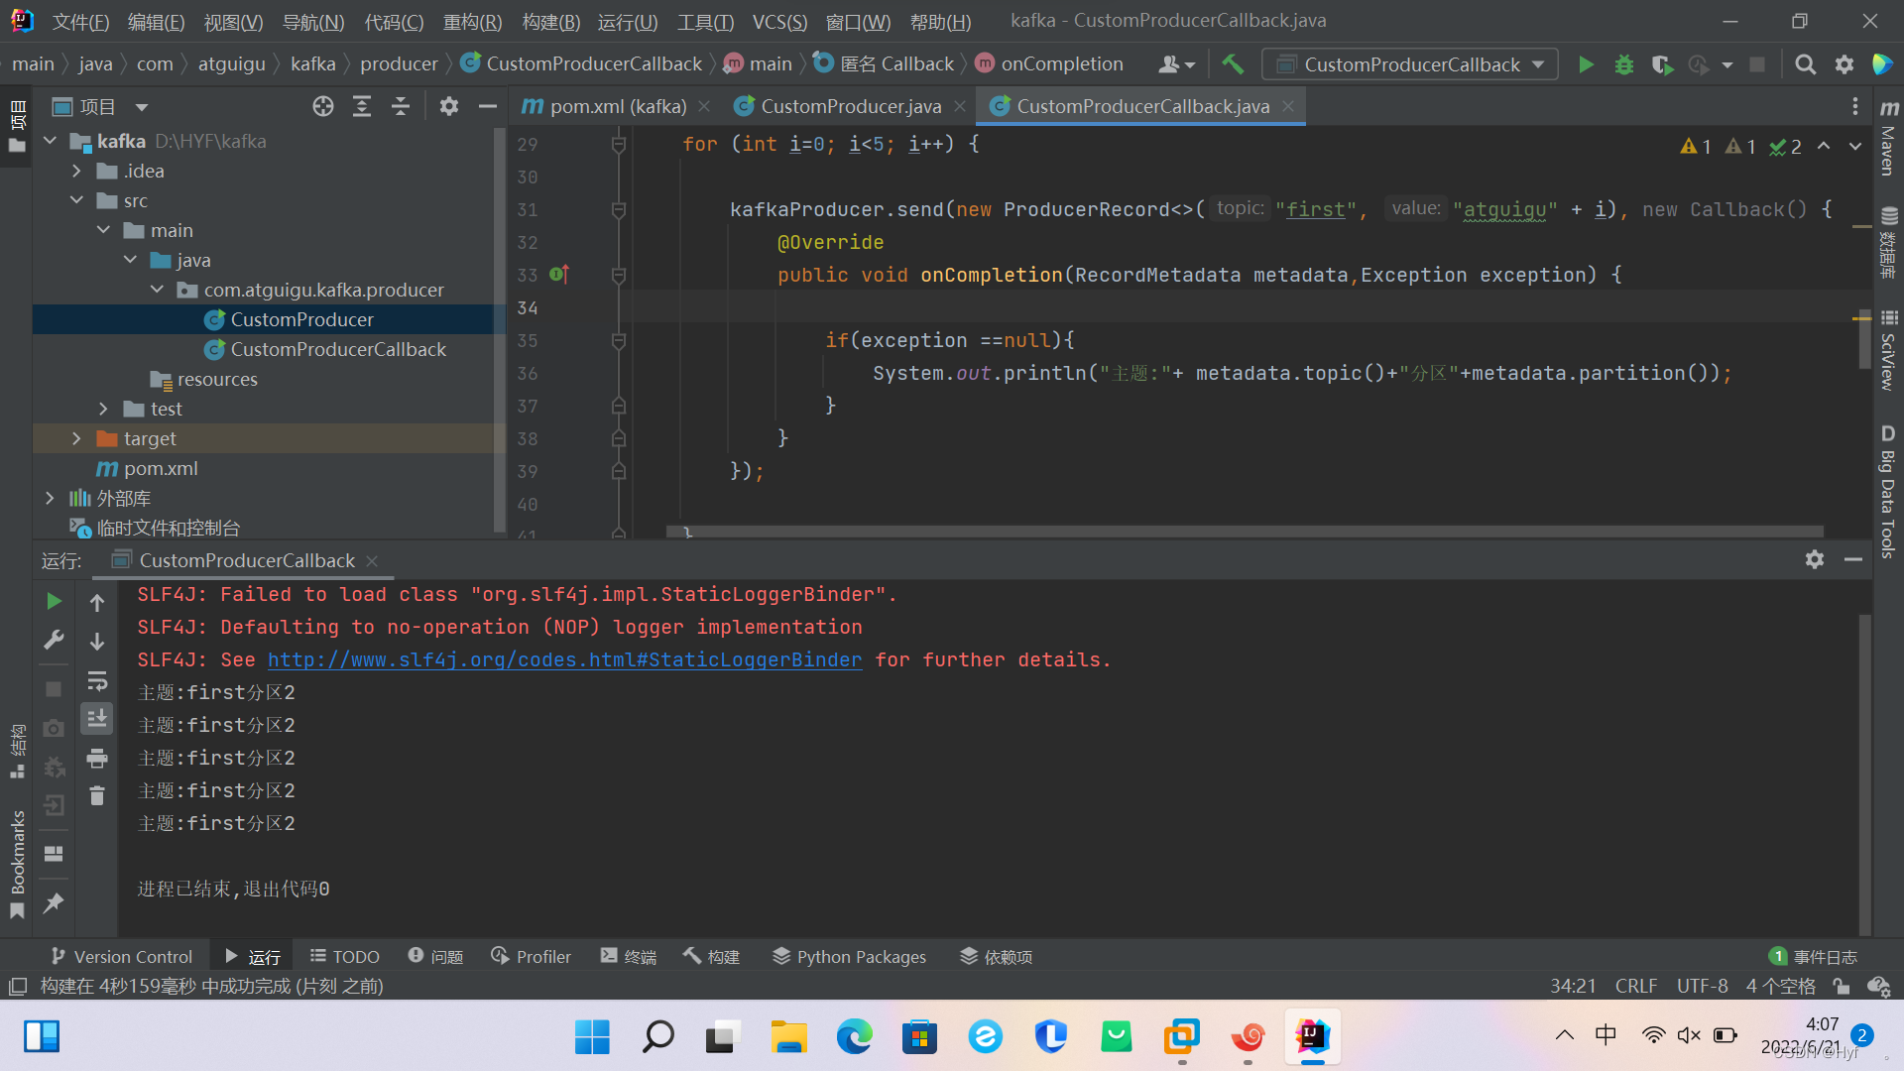The height and width of the screenshot is (1071, 1904).
Task: Hide the project panel with minus icon
Action: 488,106
